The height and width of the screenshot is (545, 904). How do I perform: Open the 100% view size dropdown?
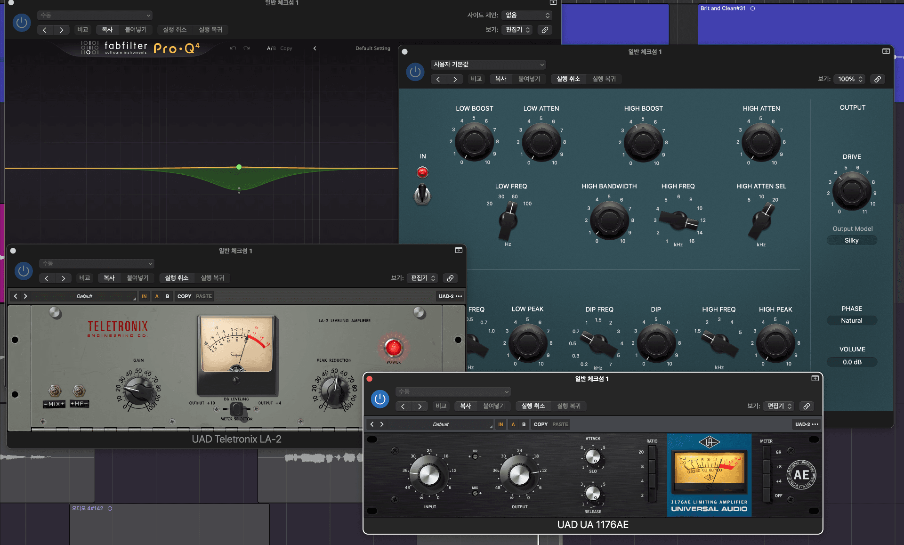(x=850, y=79)
